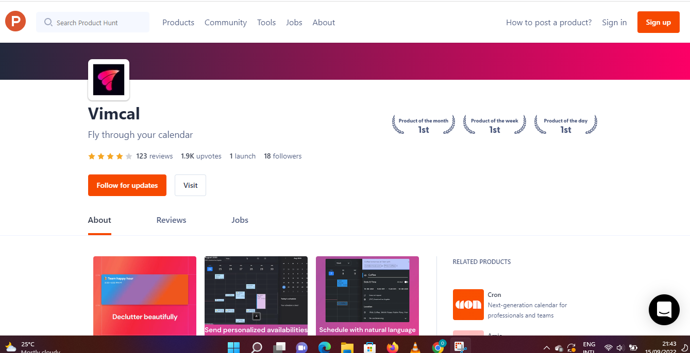
Task: Click Cron's next-generation calendar description
Action: coord(527,310)
